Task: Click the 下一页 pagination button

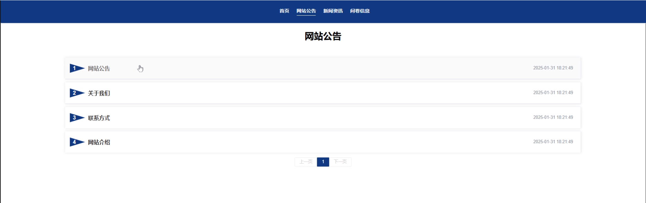Action: click(340, 162)
